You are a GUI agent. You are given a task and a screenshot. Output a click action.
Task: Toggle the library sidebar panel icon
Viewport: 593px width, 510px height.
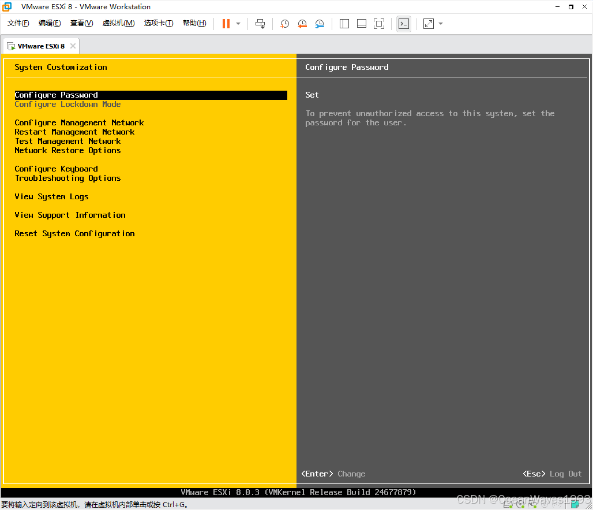click(344, 24)
